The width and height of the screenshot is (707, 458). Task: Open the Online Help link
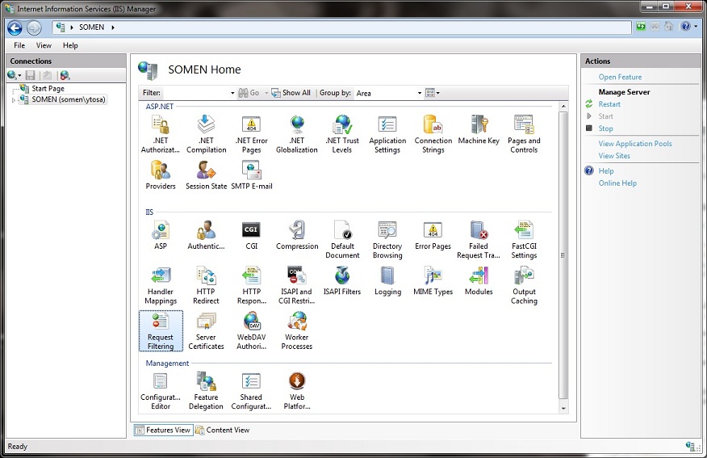tap(617, 183)
